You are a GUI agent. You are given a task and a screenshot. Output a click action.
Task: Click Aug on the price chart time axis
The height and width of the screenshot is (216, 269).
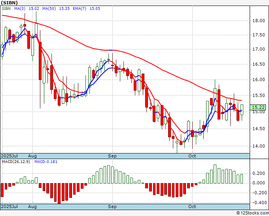(x=32, y=156)
